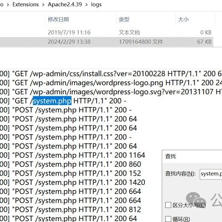Screen dimensions: 222x222
Task: Sort by 类型 column header
Action: click(x=124, y=20)
